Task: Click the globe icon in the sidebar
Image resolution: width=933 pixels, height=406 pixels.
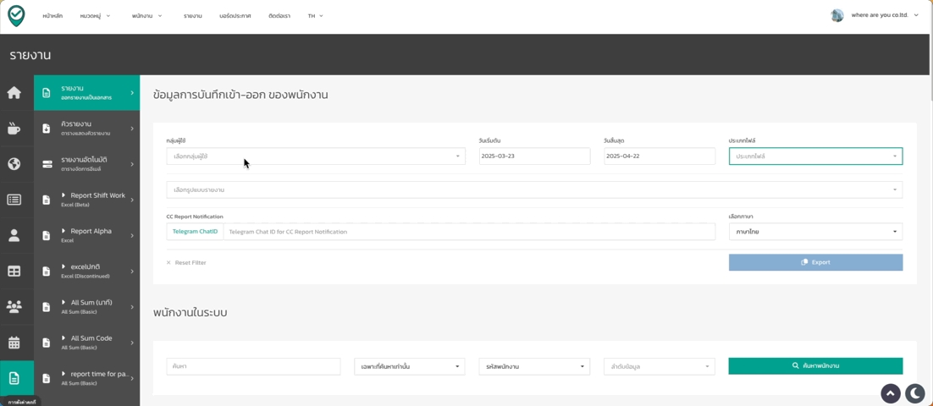Action: pos(14,164)
